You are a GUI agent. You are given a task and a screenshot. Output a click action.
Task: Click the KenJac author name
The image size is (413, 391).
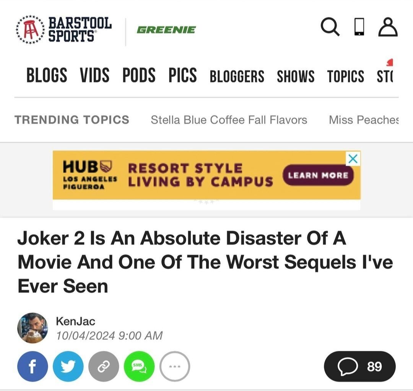[75, 321]
